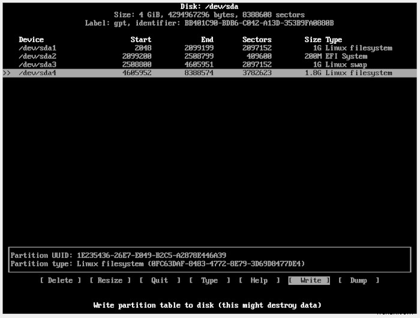Click the End column header

208,40
